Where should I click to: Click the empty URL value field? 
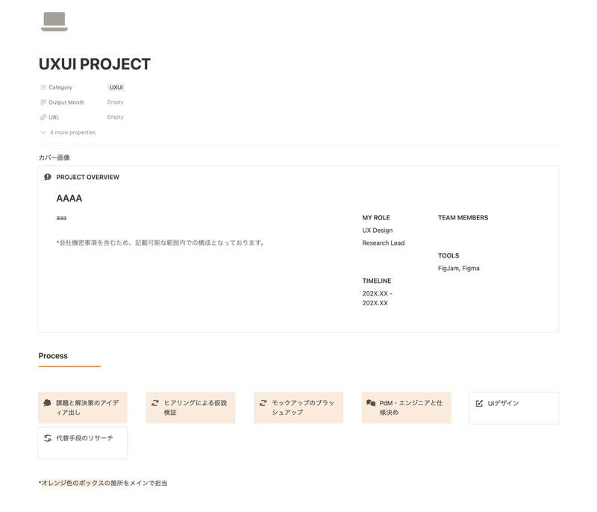pos(116,117)
